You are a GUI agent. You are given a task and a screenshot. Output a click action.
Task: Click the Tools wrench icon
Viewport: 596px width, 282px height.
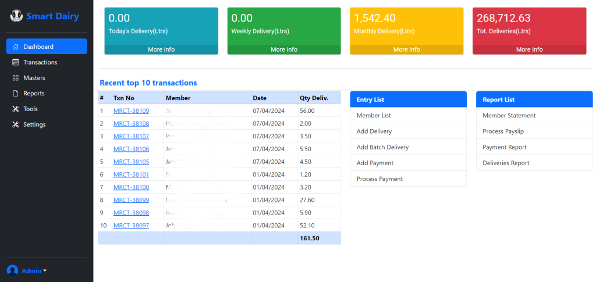pyautogui.click(x=16, y=109)
